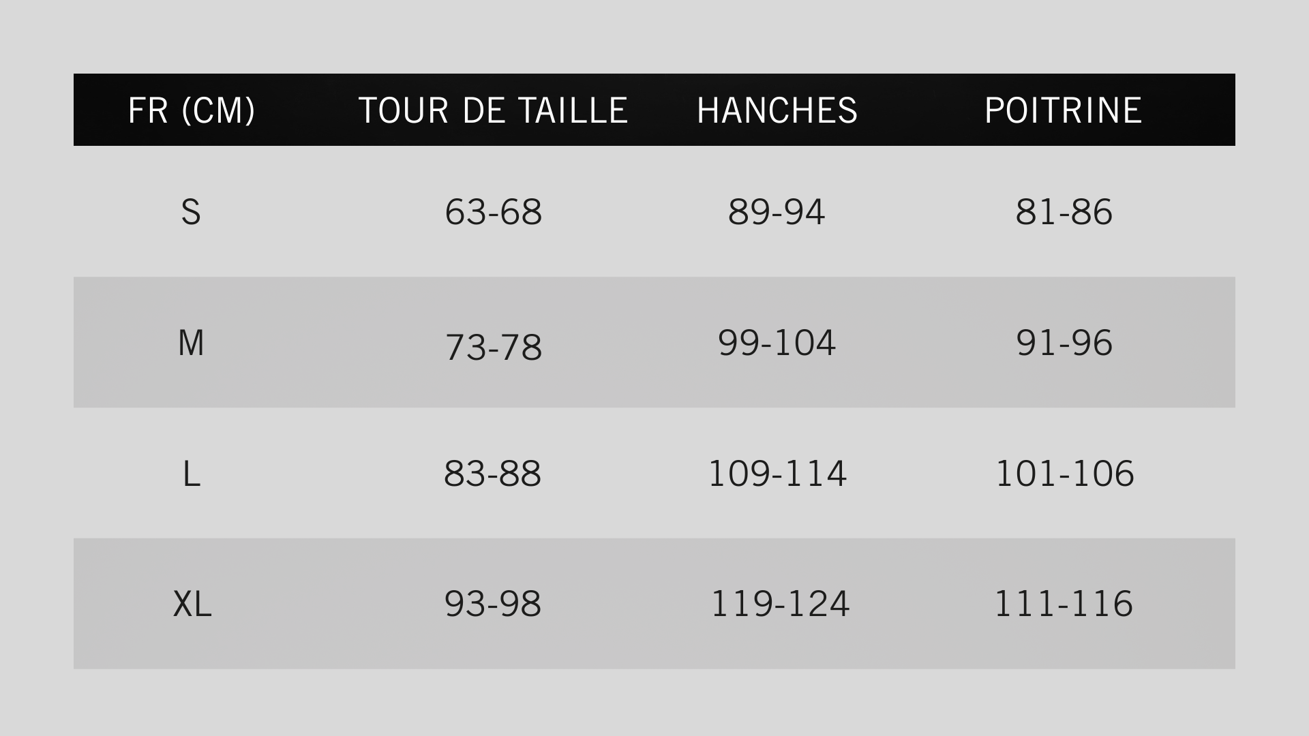
Task: Click the FR (CM) column header
Action: (x=192, y=110)
